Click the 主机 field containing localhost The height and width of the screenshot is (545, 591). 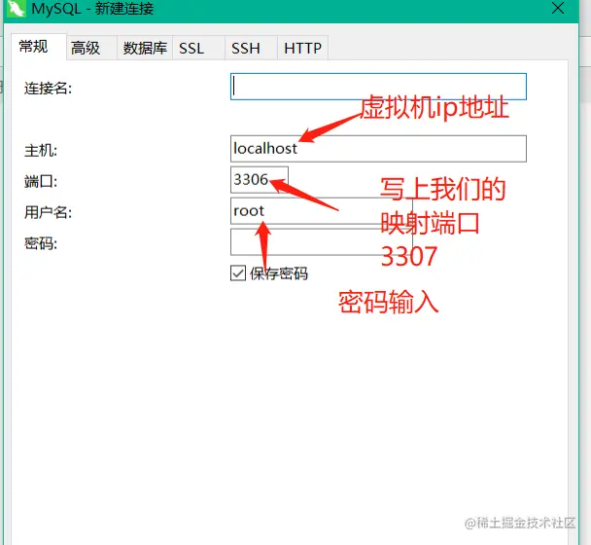pyautogui.click(x=378, y=149)
